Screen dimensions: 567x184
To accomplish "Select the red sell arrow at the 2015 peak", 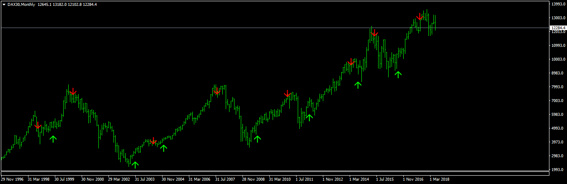I will (x=375, y=32).
